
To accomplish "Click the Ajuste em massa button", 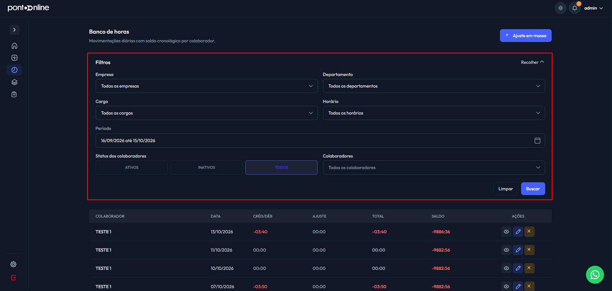I will click(x=526, y=36).
